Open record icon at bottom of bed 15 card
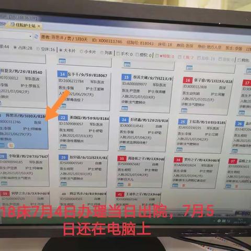Viewport: 251px width, 251px height. click(124, 108)
